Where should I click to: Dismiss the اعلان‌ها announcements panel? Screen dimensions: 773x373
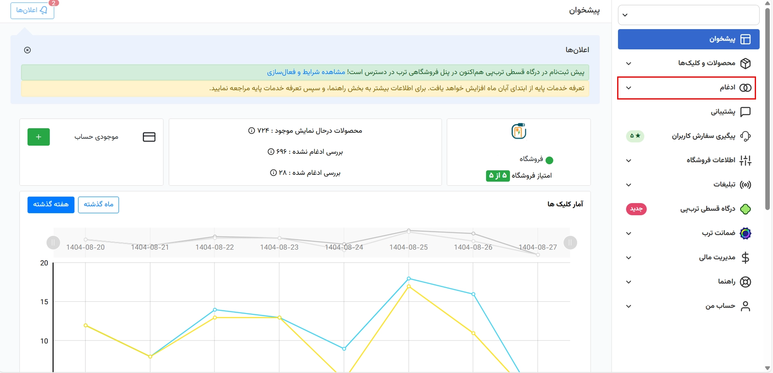coord(27,50)
